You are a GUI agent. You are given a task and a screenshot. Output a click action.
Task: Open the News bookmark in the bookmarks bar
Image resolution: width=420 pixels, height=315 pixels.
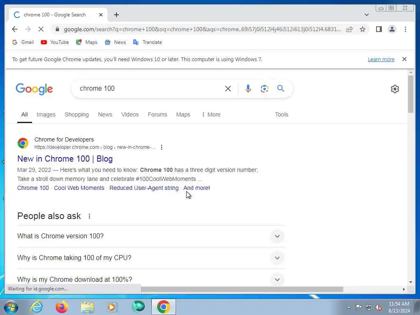(115, 42)
